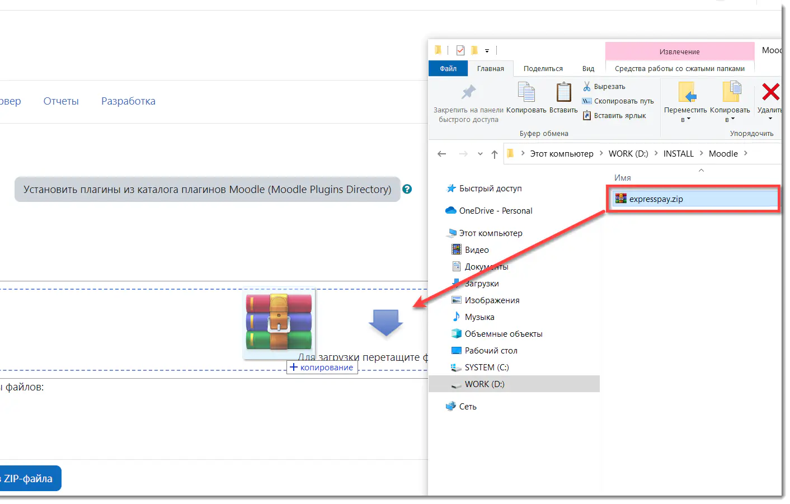Image resolution: width=790 pixels, height=504 pixels.
Task: Open the Quick Access Toolbar dropdown arrow
Action: tap(487, 51)
